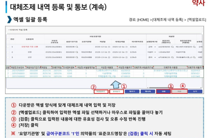Check the row 1 checkbox
This screenshot has width=208, height=138.
point(8,47)
